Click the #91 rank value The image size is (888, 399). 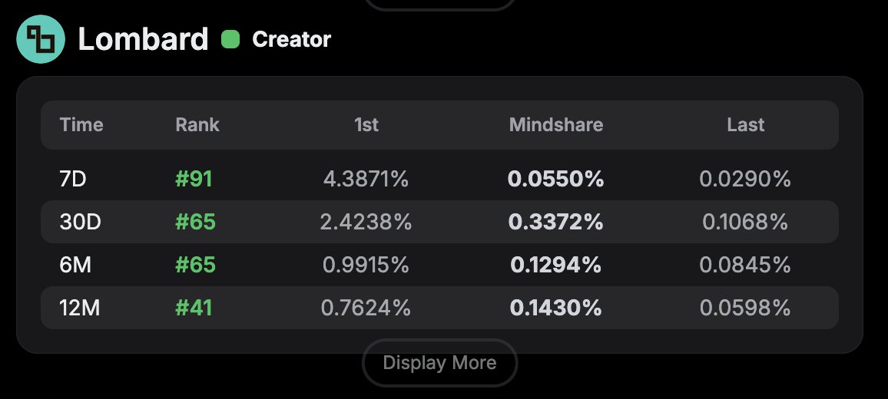(194, 179)
